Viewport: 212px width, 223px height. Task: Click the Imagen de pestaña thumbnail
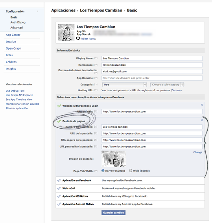pos(114,159)
